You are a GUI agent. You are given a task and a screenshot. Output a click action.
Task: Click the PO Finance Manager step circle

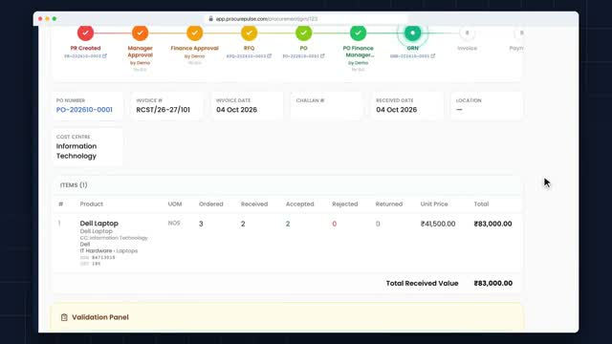[x=358, y=32]
